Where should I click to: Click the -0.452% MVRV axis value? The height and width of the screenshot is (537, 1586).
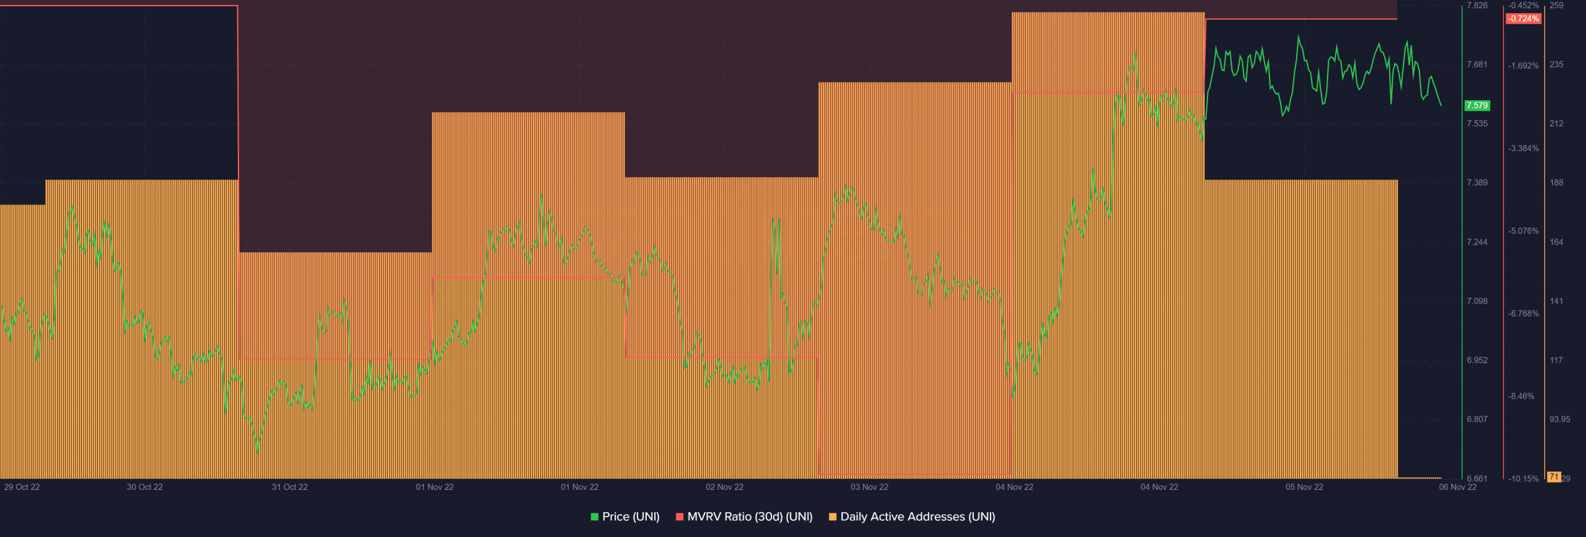pyautogui.click(x=1523, y=6)
